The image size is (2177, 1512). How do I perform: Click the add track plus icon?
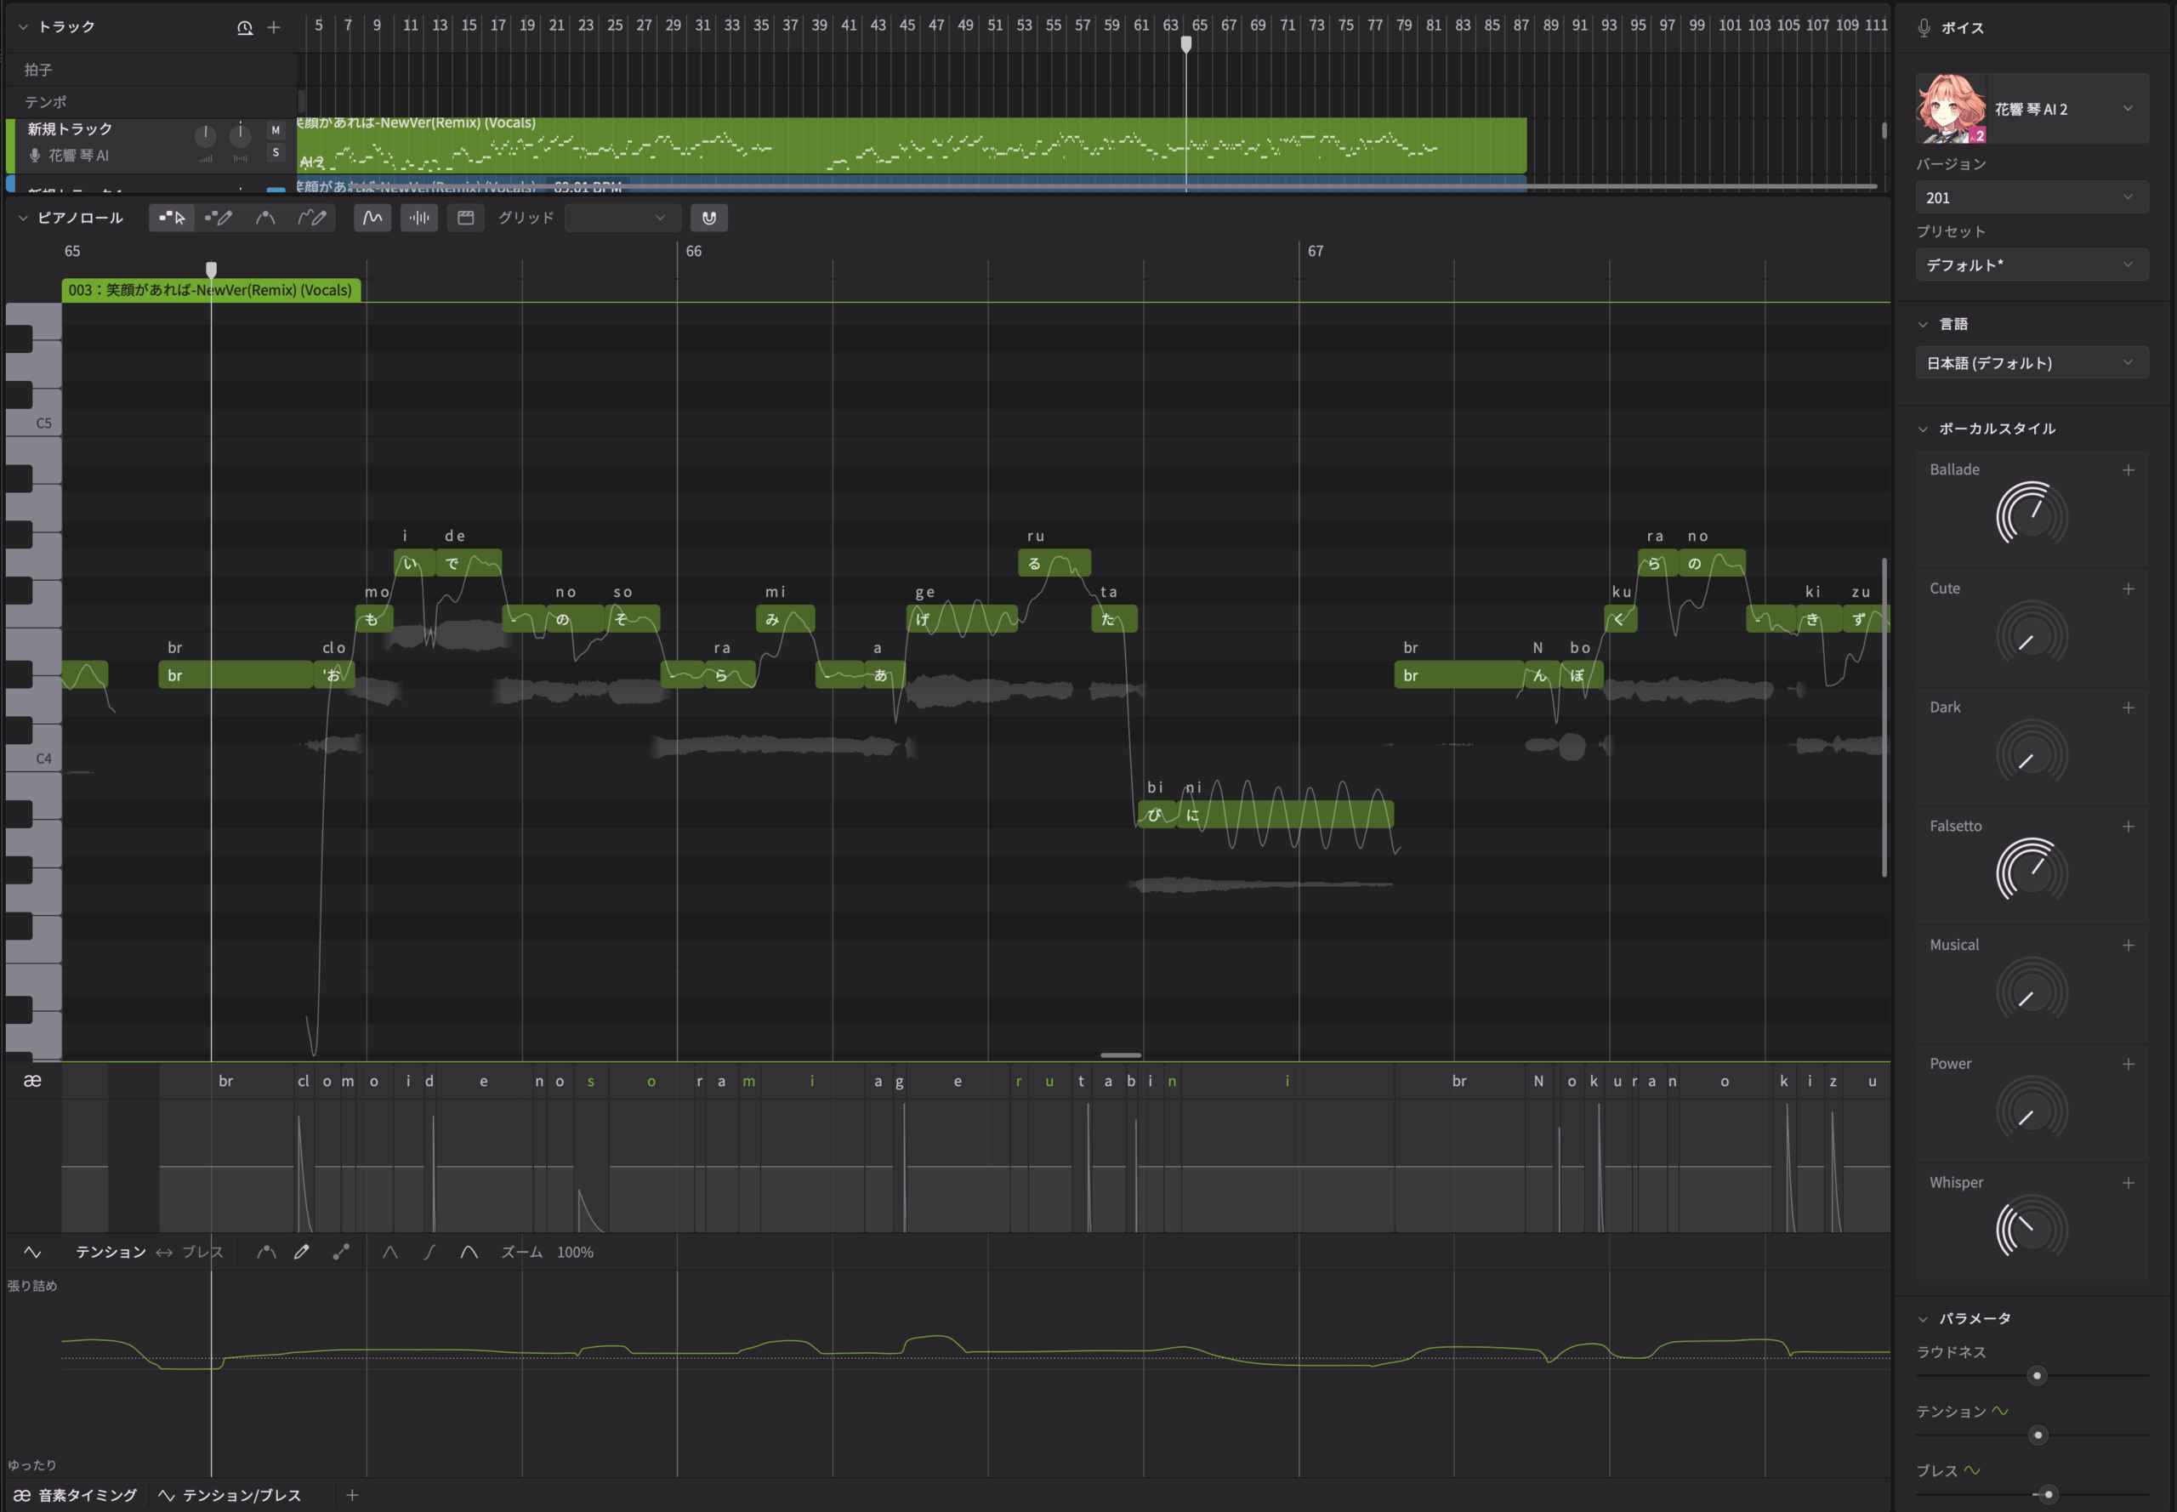point(274,27)
